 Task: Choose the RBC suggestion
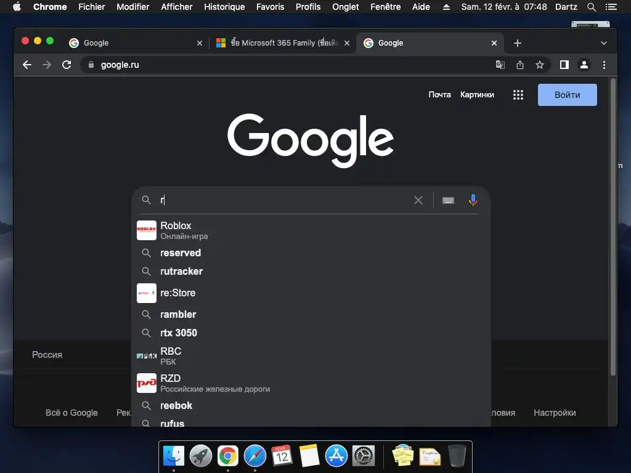pyautogui.click(x=311, y=356)
